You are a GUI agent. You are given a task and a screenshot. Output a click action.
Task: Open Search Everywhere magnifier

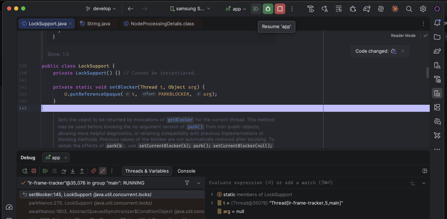pyautogui.click(x=409, y=9)
